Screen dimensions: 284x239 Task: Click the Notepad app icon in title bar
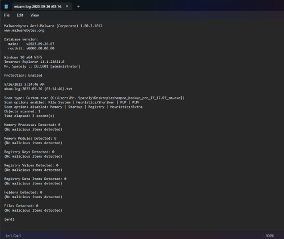[x=6, y=7]
